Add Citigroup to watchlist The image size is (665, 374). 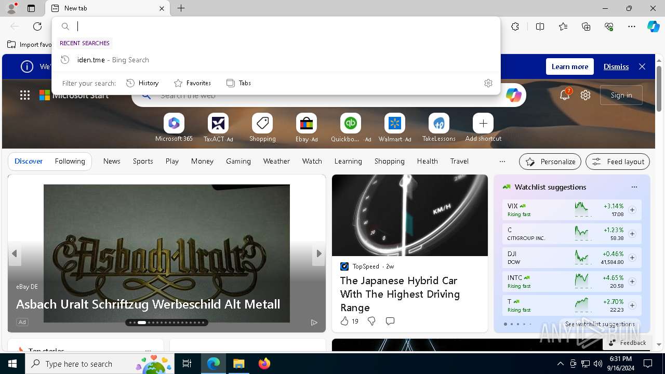click(x=632, y=234)
